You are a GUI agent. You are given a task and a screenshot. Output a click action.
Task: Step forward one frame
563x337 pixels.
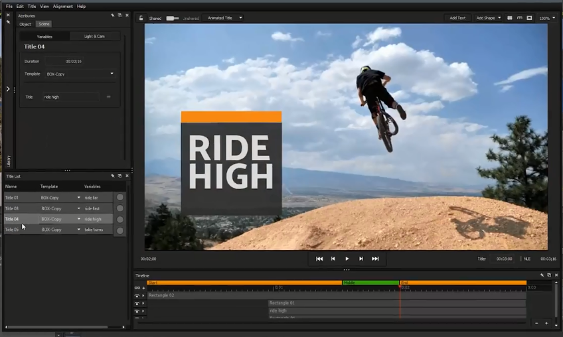361,259
